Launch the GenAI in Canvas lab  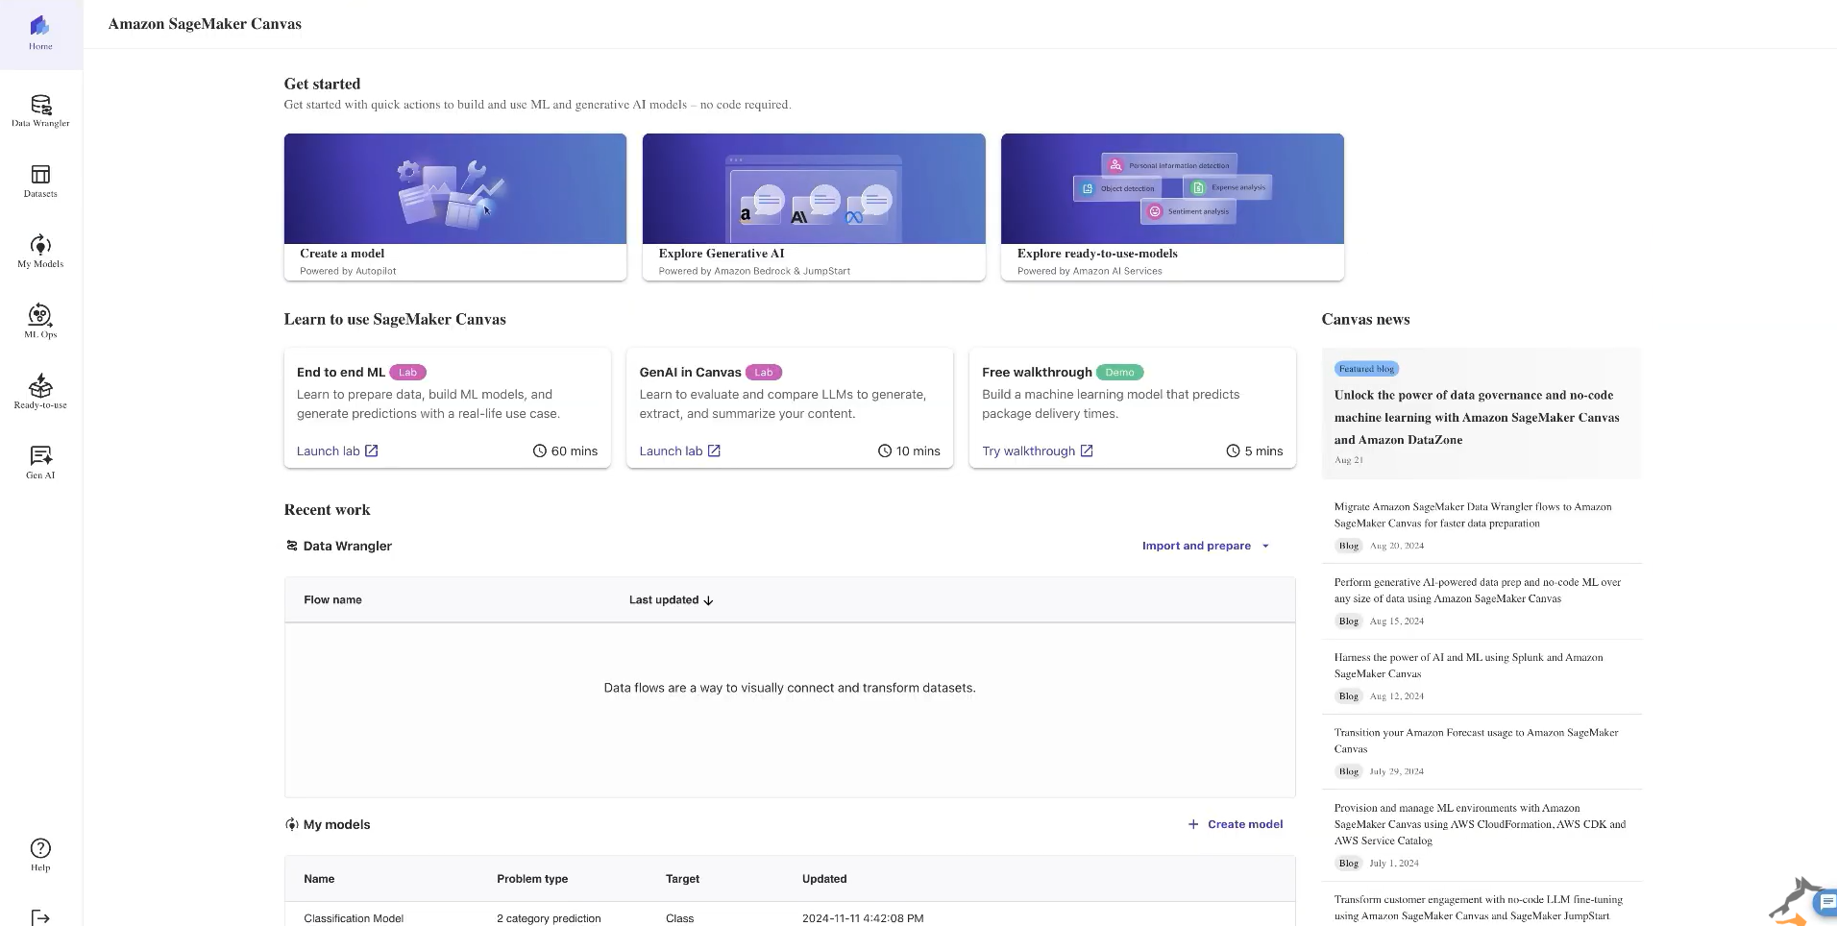click(680, 451)
